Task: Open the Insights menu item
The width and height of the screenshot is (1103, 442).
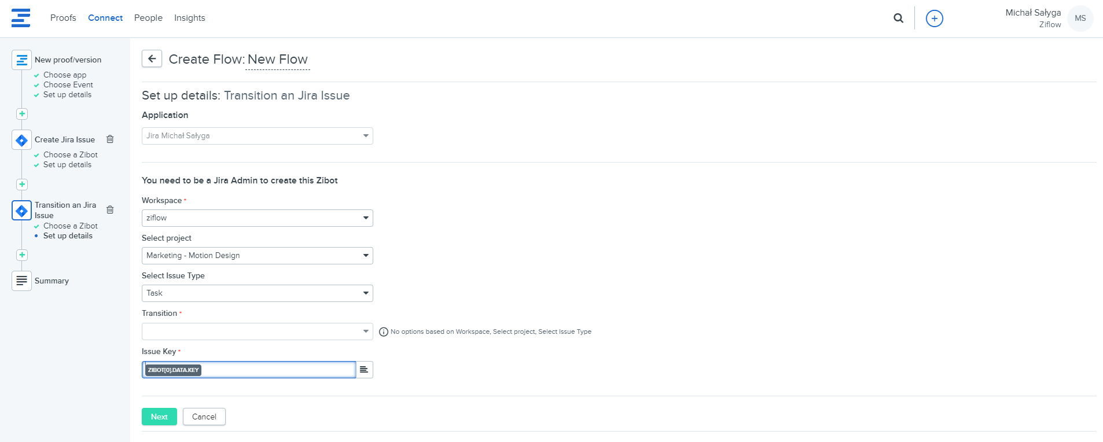Action: (x=189, y=18)
